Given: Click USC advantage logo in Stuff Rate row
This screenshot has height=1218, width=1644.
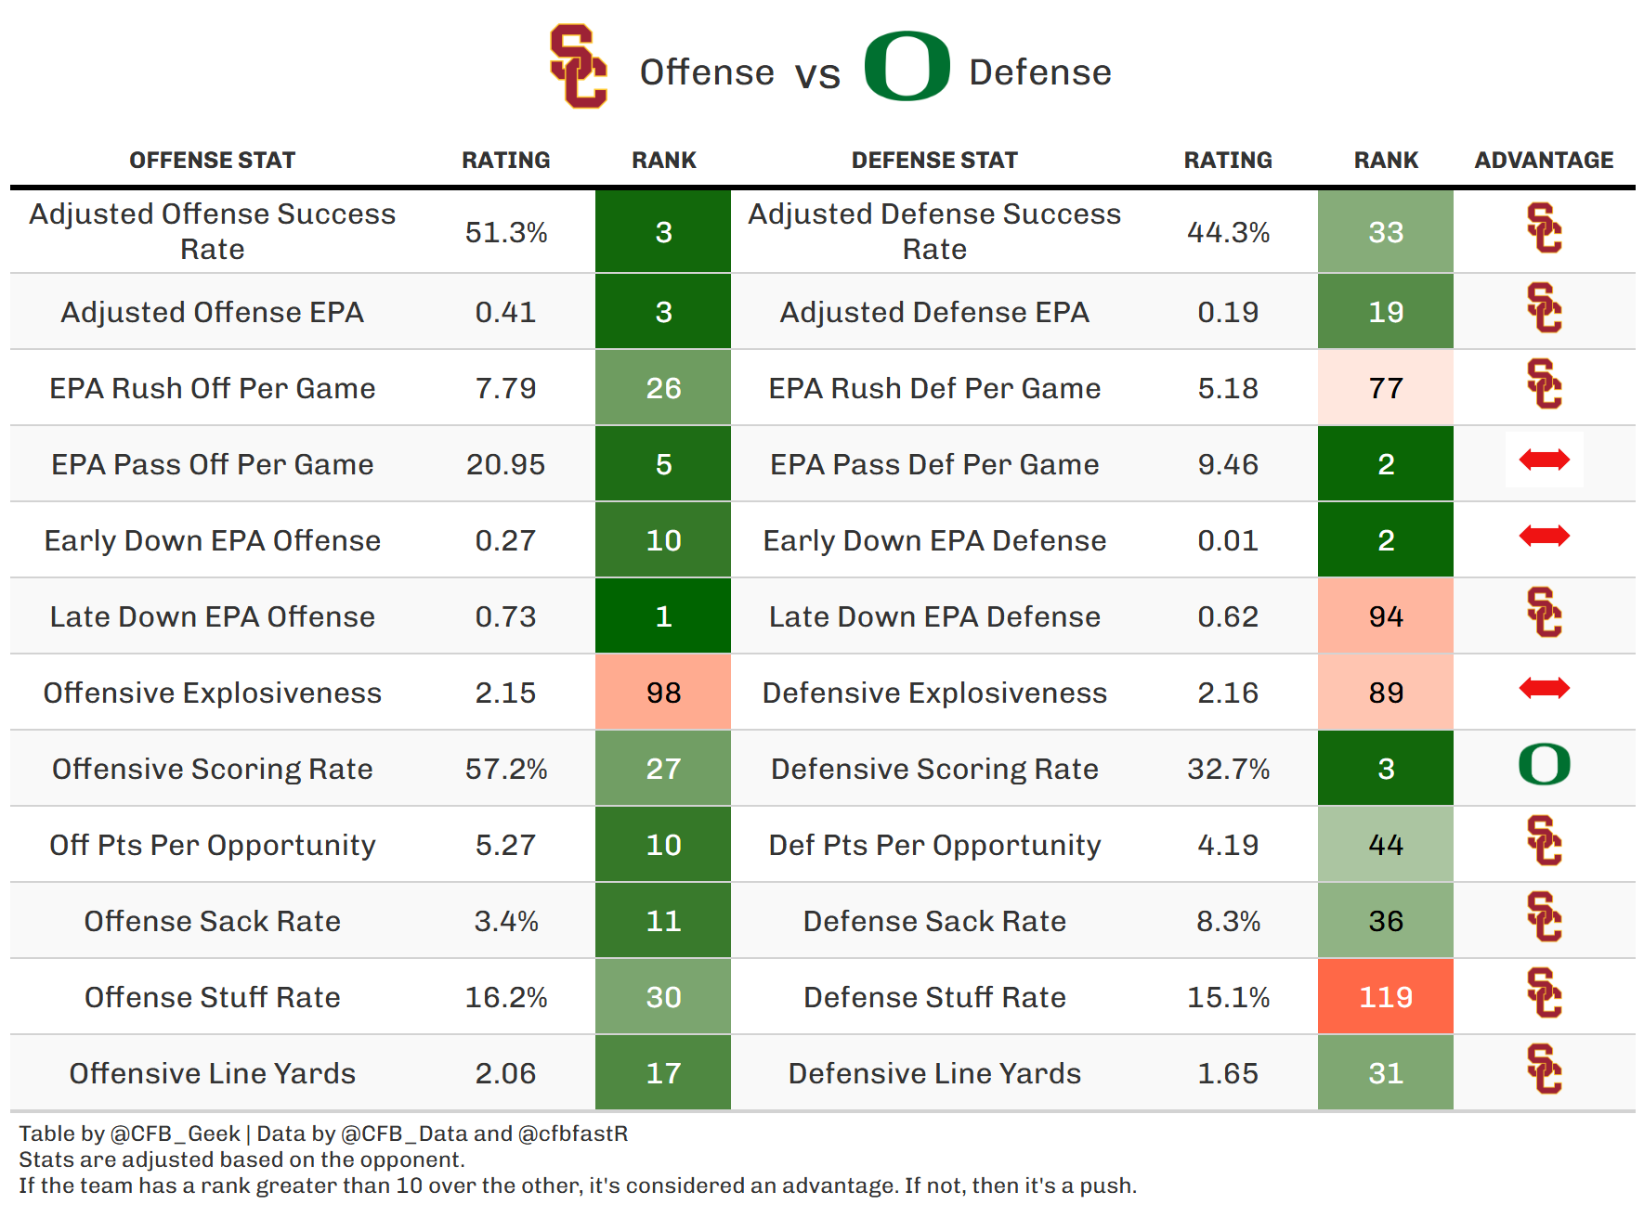Looking at the screenshot, I should click(1544, 993).
